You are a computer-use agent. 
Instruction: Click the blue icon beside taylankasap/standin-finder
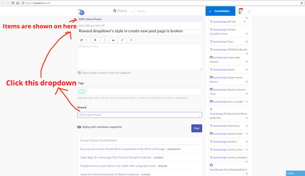(x=247, y=134)
